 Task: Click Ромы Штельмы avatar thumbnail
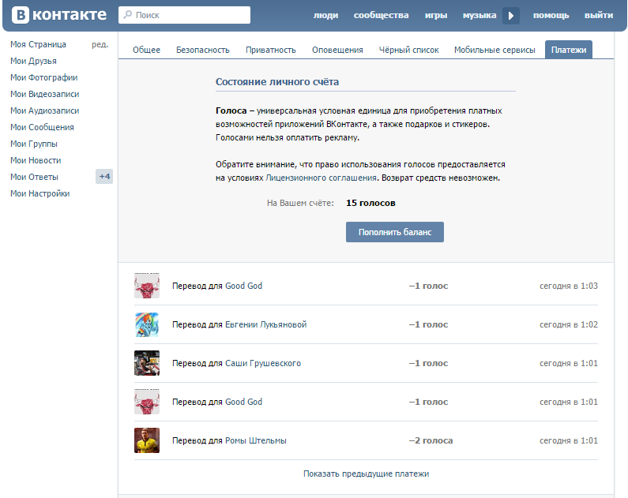[147, 440]
